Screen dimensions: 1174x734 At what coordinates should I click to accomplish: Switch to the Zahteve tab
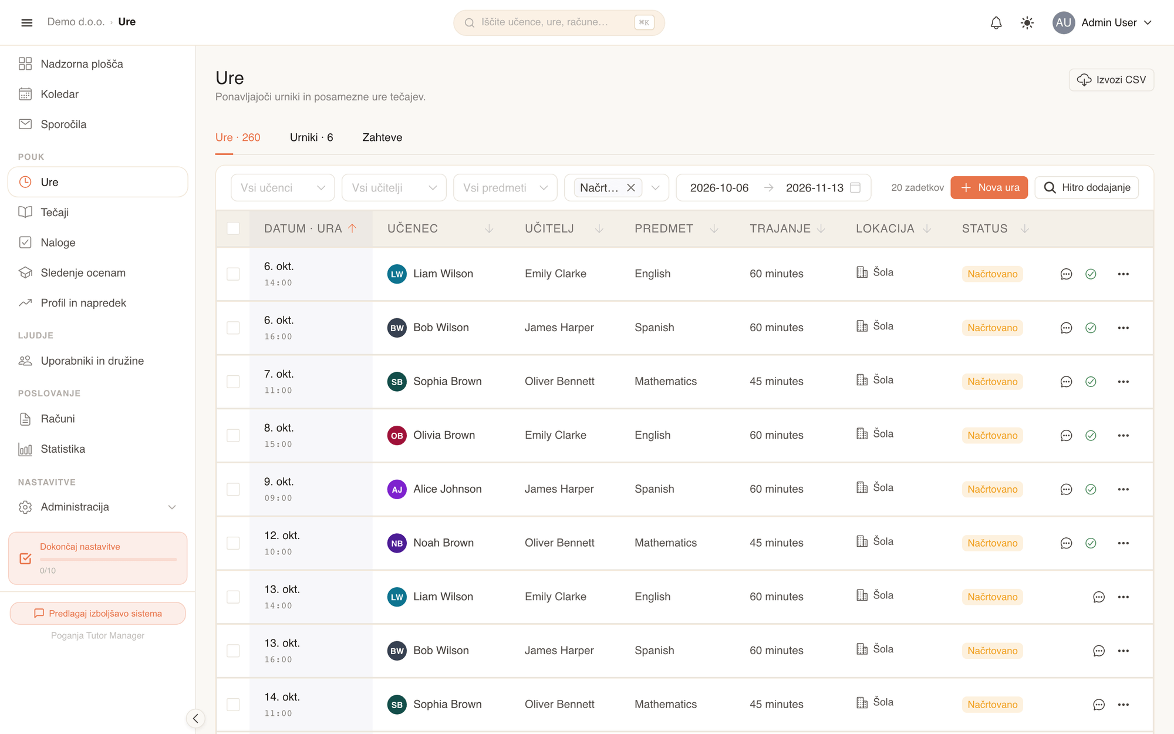click(382, 137)
